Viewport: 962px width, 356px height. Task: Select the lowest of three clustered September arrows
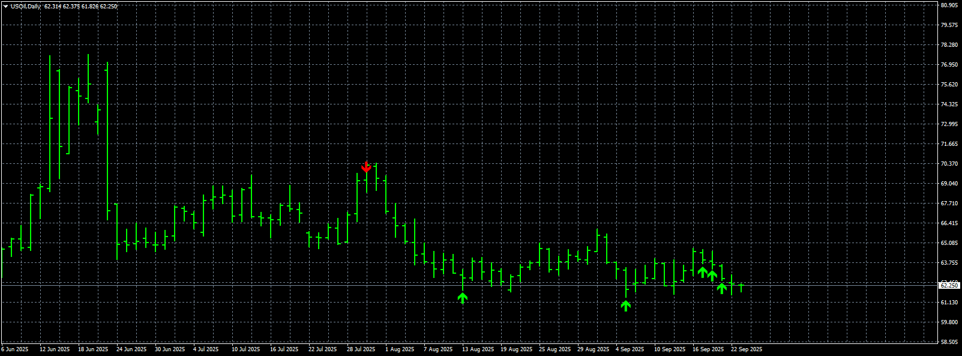click(722, 288)
